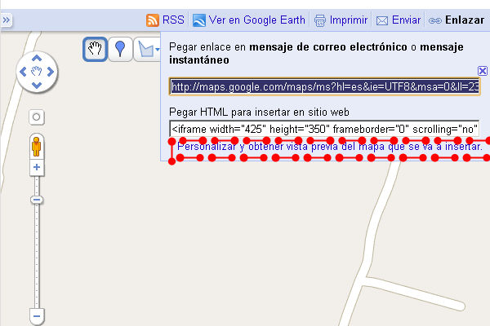Zoom out with the bottom minus button
The image size is (490, 326).
coord(37,316)
